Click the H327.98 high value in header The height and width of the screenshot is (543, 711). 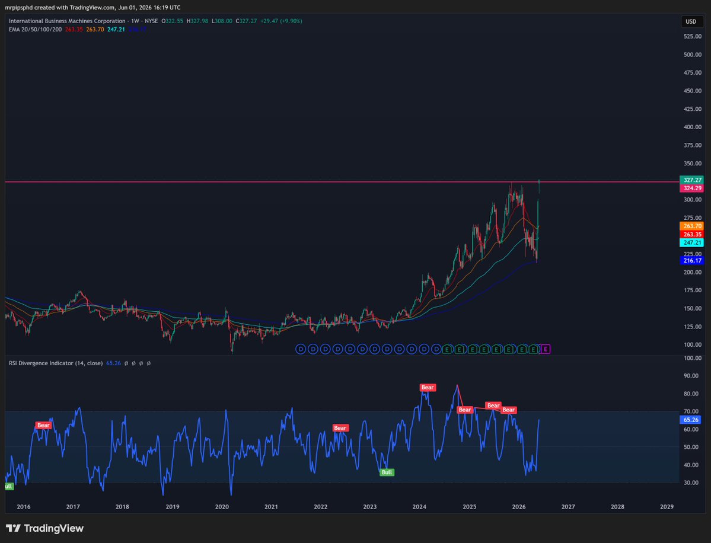point(197,21)
